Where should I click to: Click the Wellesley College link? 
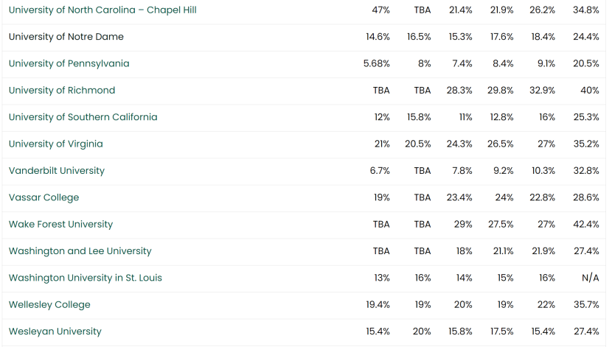(x=49, y=305)
